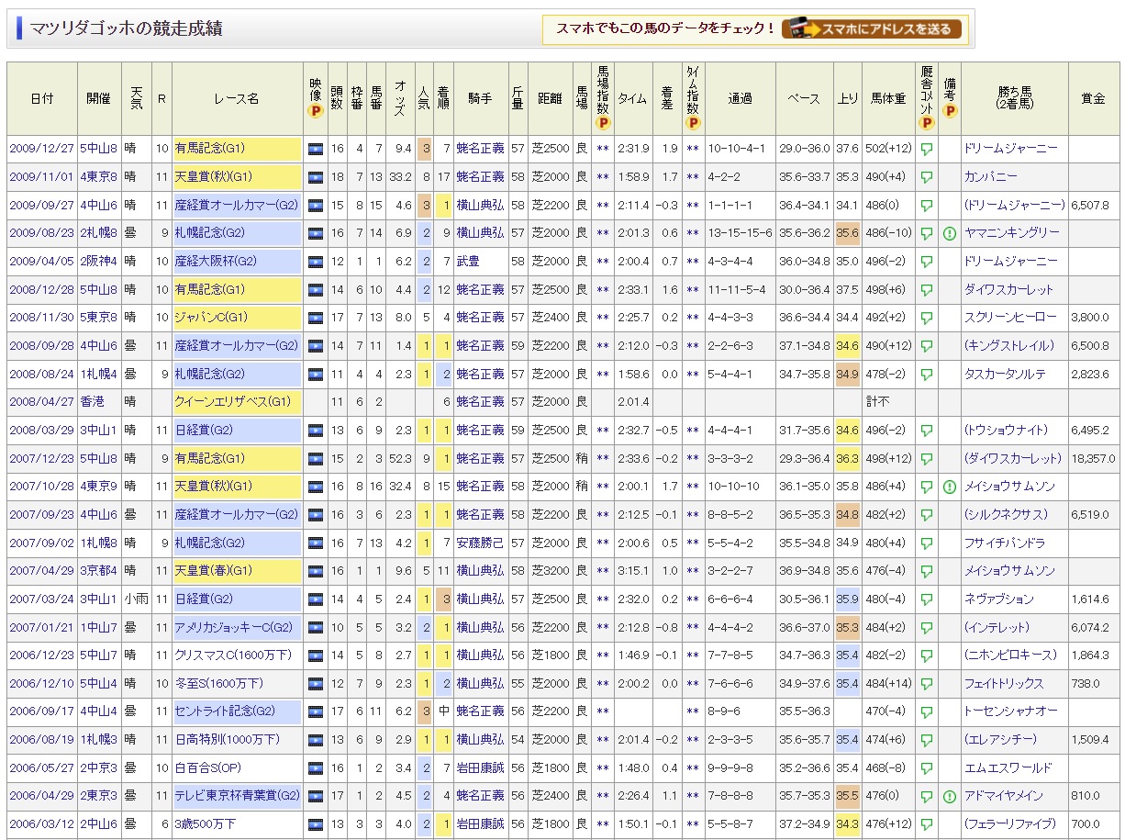
Task: Click the premium P icon under 映像 header
Action: 316,111
